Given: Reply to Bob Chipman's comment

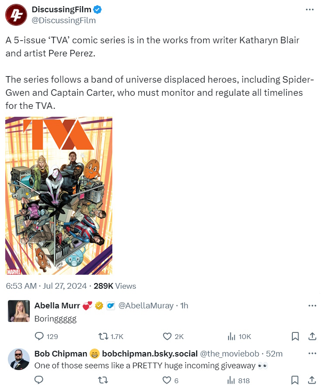Looking at the screenshot, I should point(39,381).
